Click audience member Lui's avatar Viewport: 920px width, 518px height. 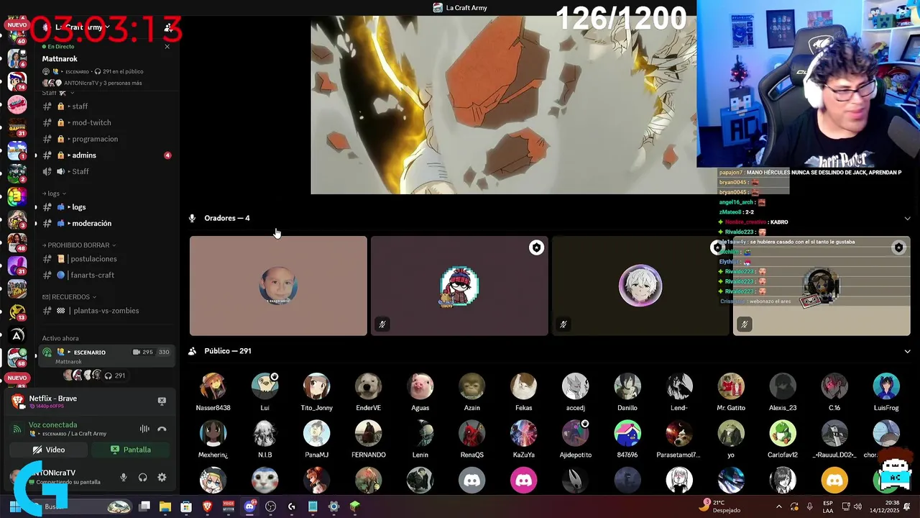[264, 386]
